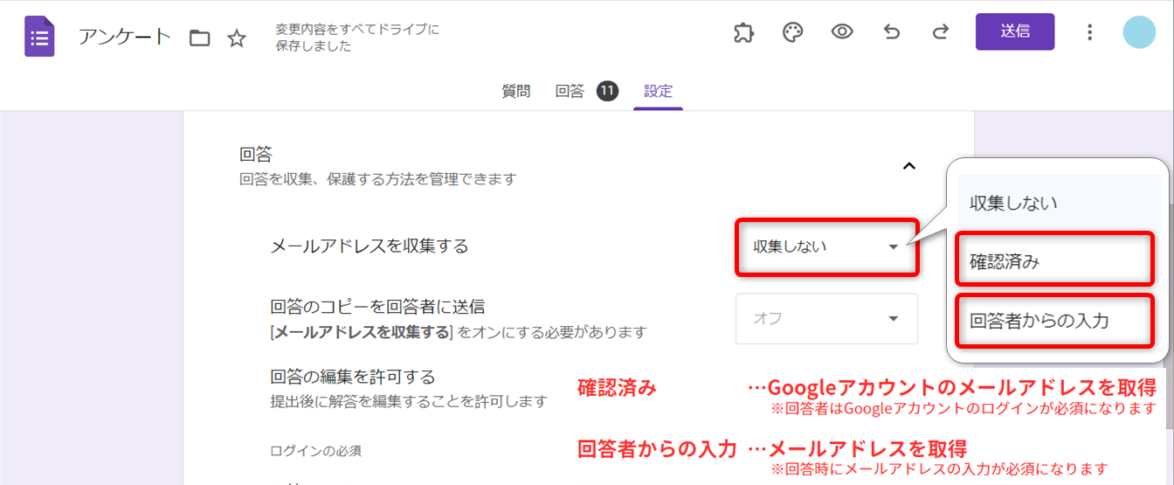Click the redo arrow icon
Screen dimensions: 1174x485
[941, 32]
